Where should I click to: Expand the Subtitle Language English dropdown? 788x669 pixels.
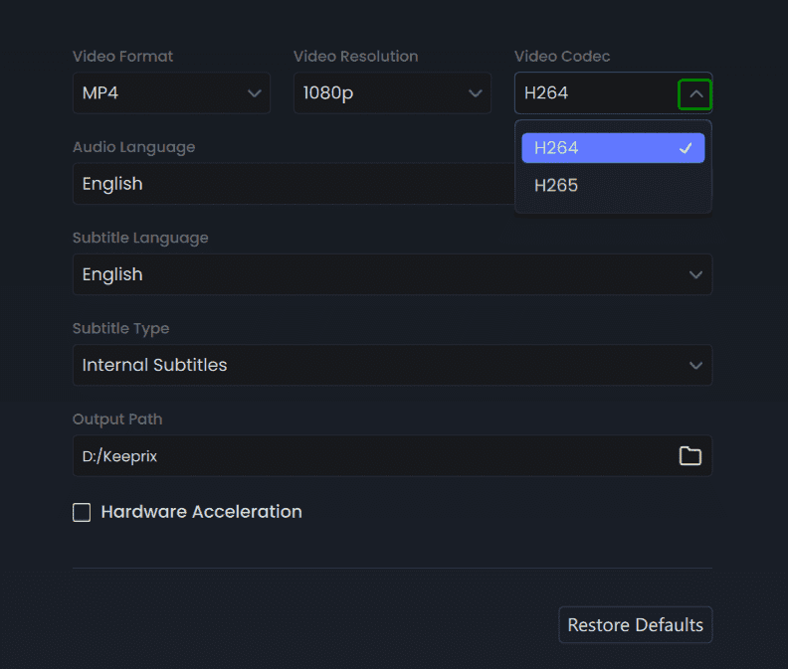pyautogui.click(x=378, y=274)
